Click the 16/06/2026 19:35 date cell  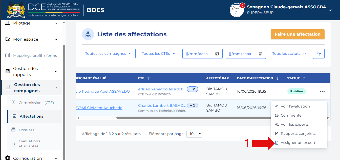tap(251, 91)
